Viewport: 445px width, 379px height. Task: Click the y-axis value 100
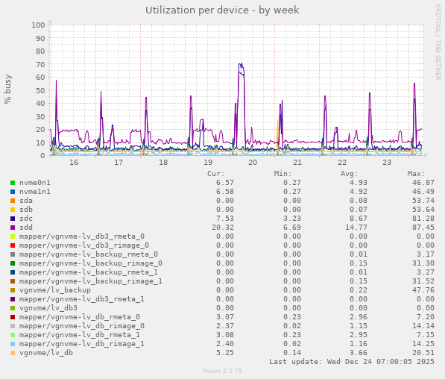point(38,25)
